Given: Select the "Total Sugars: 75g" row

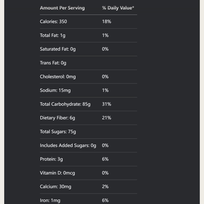Looking at the screenshot, I should (x=58, y=132).
